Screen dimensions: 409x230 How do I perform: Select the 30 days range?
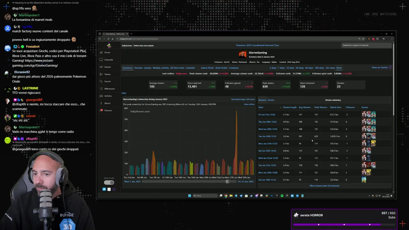coord(300,68)
